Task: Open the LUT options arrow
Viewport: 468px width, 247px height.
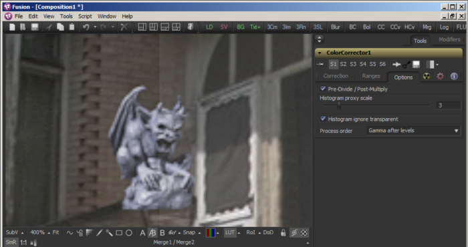Action: [x=239, y=233]
